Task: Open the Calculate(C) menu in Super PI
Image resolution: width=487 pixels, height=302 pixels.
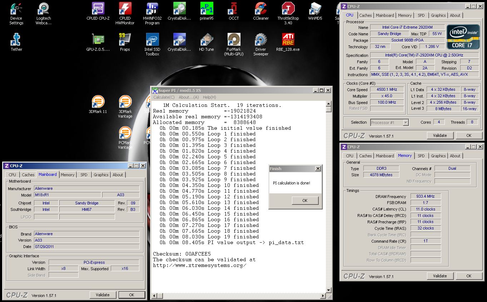Action: click(164, 97)
